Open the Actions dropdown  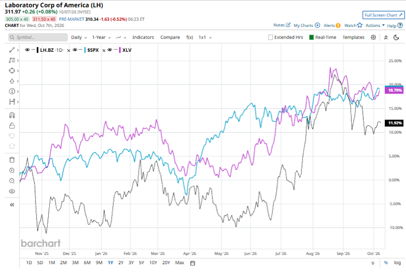tap(375, 25)
